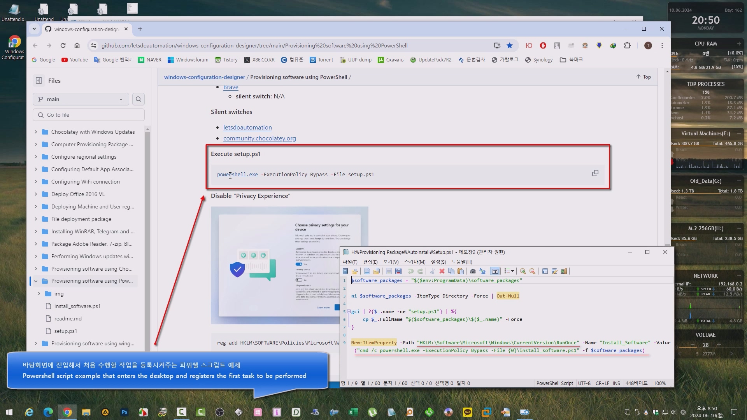Jump to Top of the page

[644, 77]
